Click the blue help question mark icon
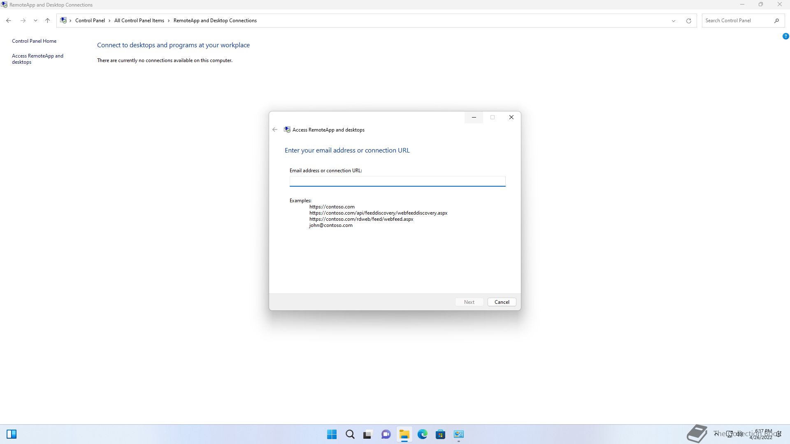The width and height of the screenshot is (790, 444). point(785,36)
